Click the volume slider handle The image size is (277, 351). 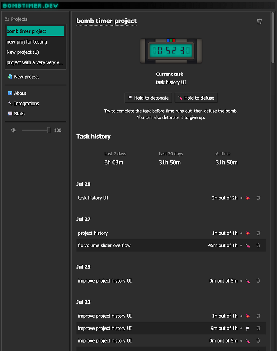point(49,130)
